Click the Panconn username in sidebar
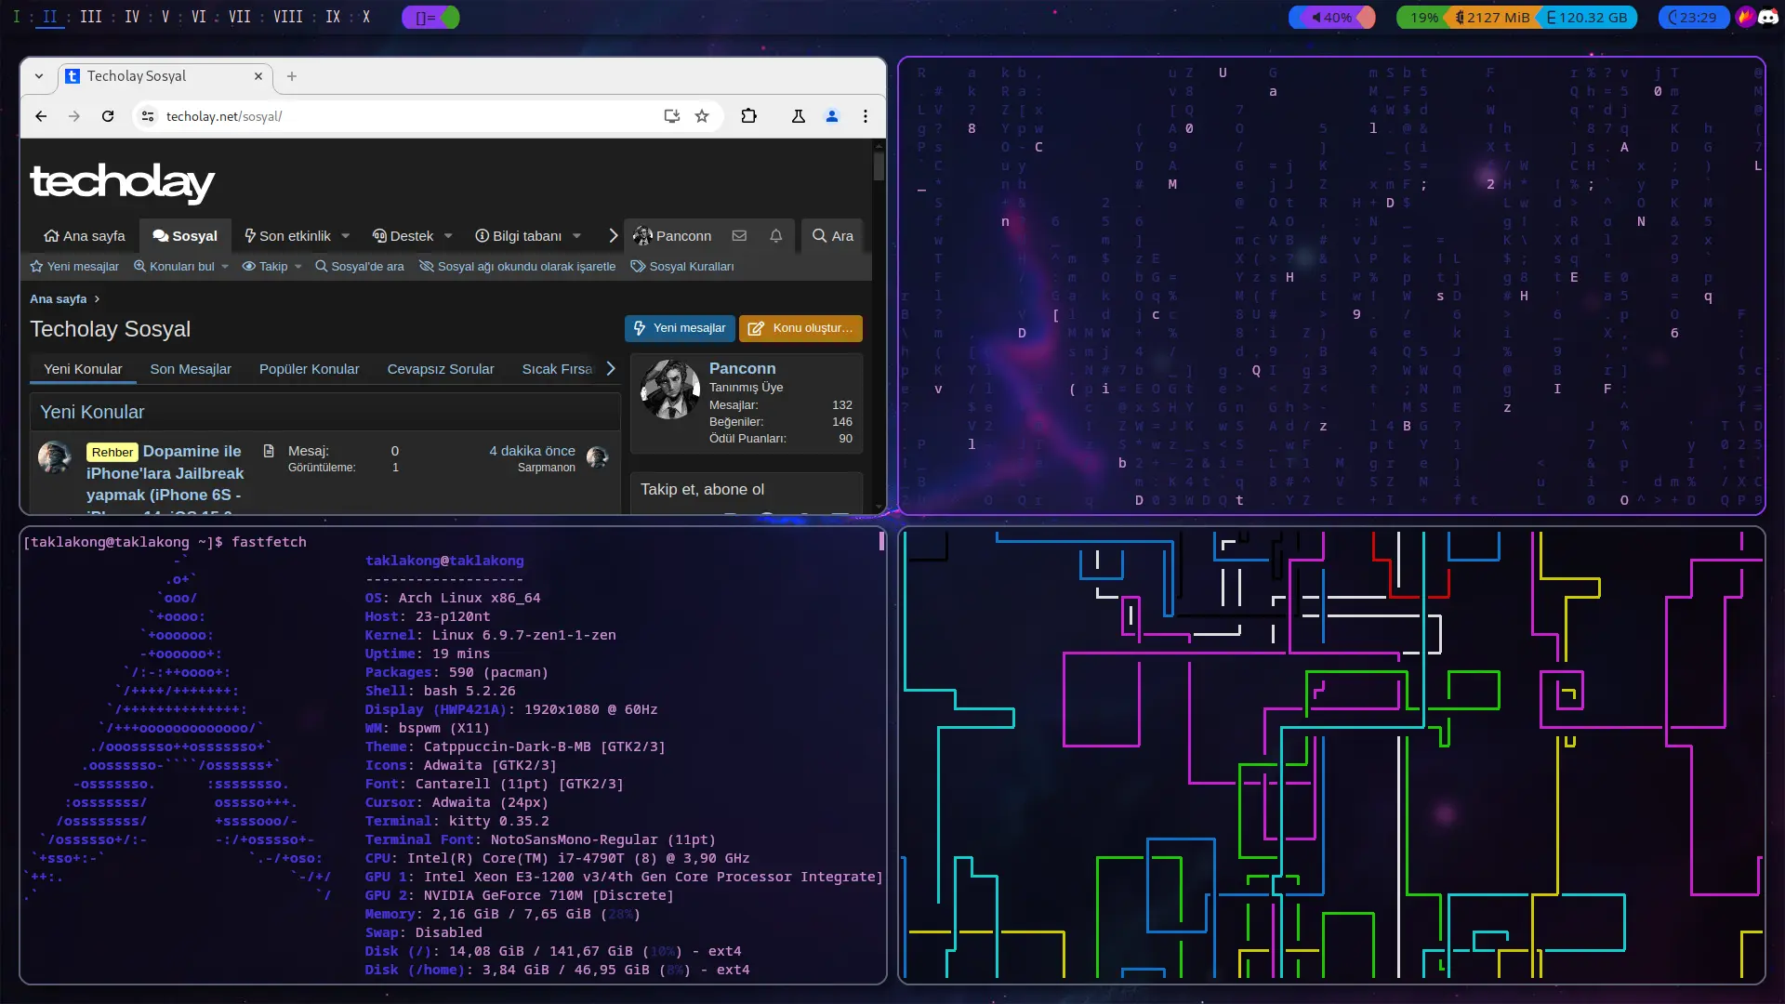The image size is (1785, 1004). [x=742, y=369]
